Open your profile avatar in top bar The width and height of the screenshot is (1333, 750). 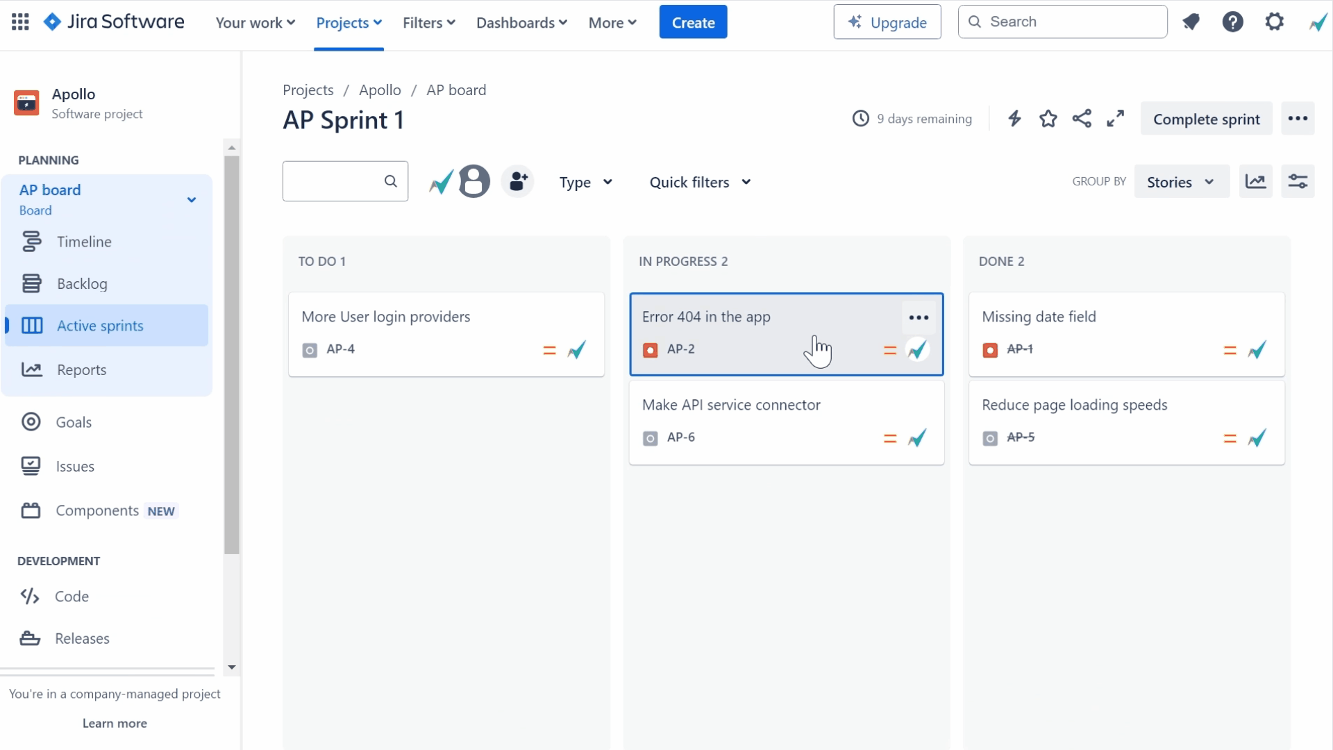(x=1318, y=22)
